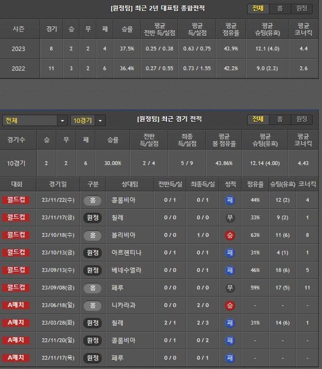Click 평균 코너킥 header in 종합전적 table
This screenshot has width=322, height=369.
pos(303,29)
